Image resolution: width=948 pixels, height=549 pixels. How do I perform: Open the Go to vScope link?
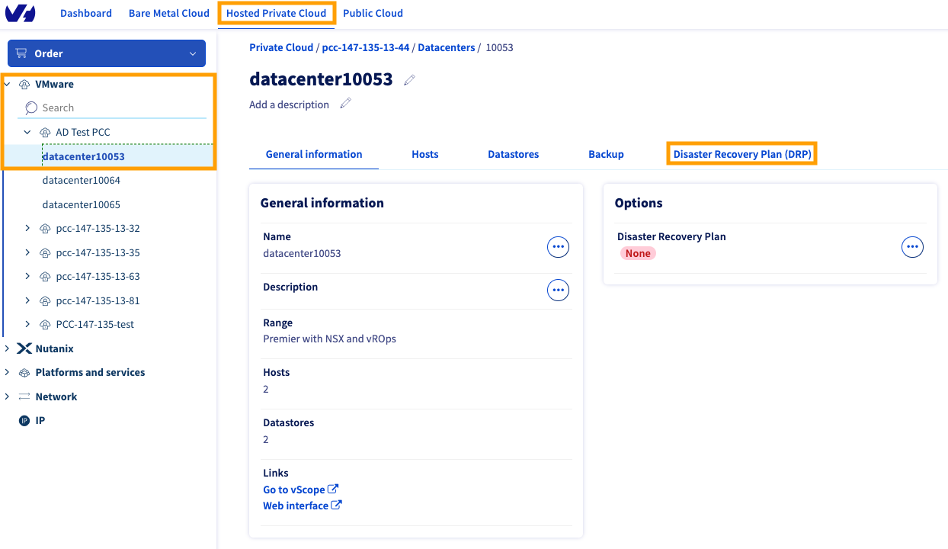pos(294,490)
